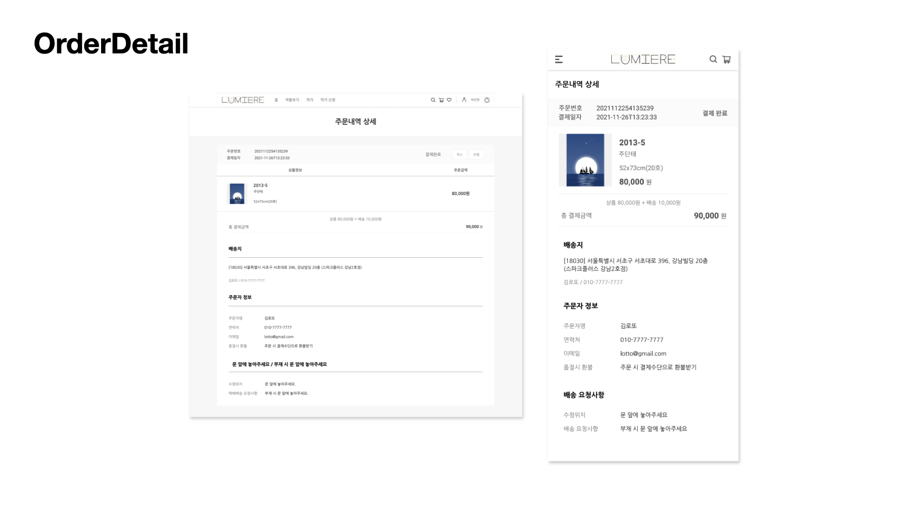The height and width of the screenshot is (510, 907).
Task: Click the OrderDetail slide heading
Action: tap(111, 43)
